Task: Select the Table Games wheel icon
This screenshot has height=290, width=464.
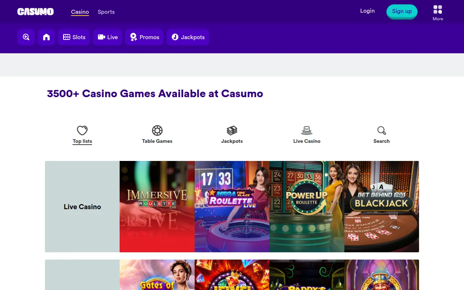Action: point(157,130)
